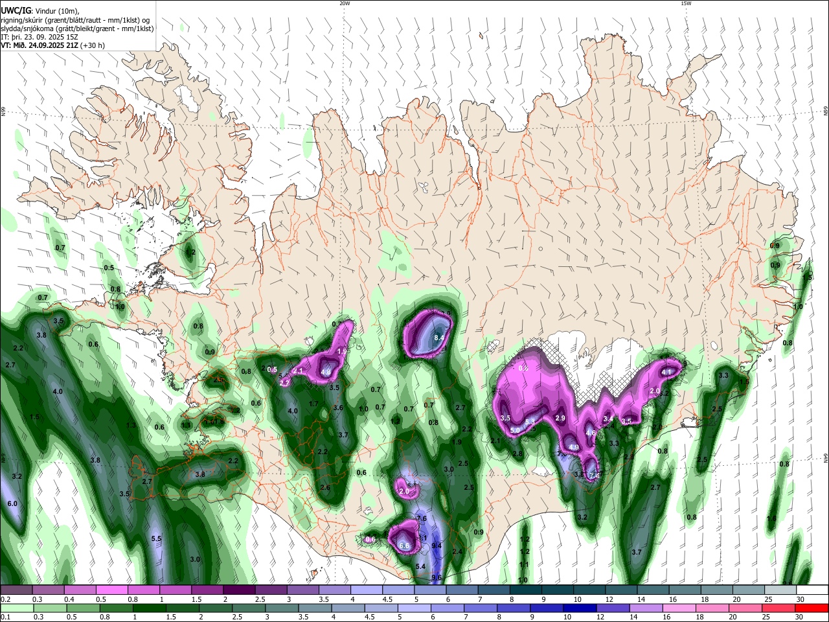Viewport: 829px width, 622px height.
Task: Click the 4.6 value in the magenta snow area
Action: coord(591,432)
